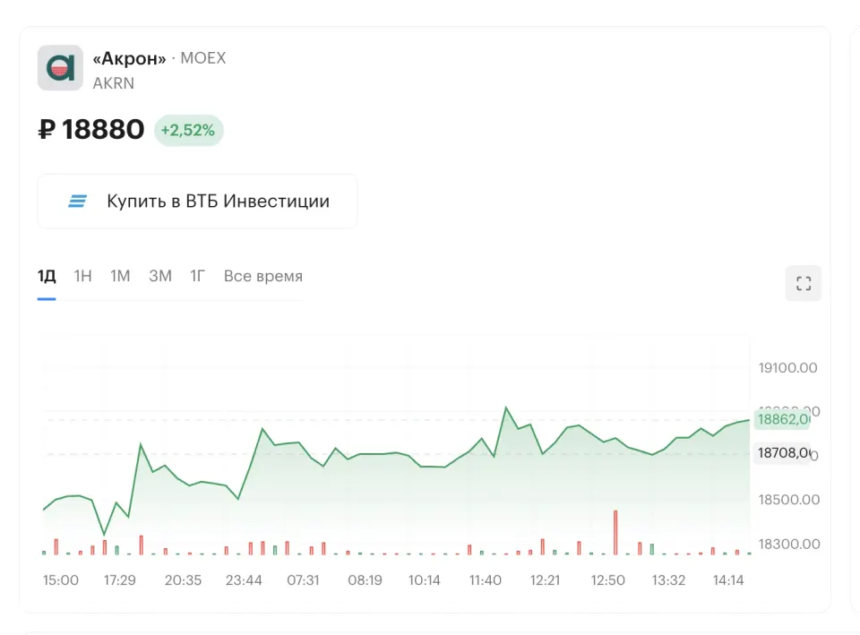This screenshot has width=860, height=635.
Task: Switch to the 1Н time range tab
Action: click(x=82, y=276)
